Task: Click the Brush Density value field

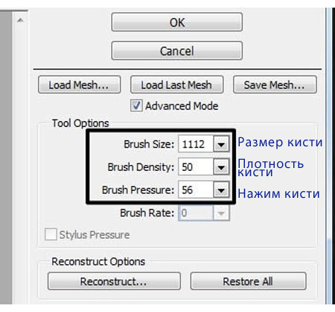Action: [x=196, y=166]
